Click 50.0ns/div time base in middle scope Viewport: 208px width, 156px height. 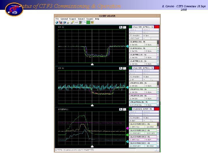click(x=135, y=77)
